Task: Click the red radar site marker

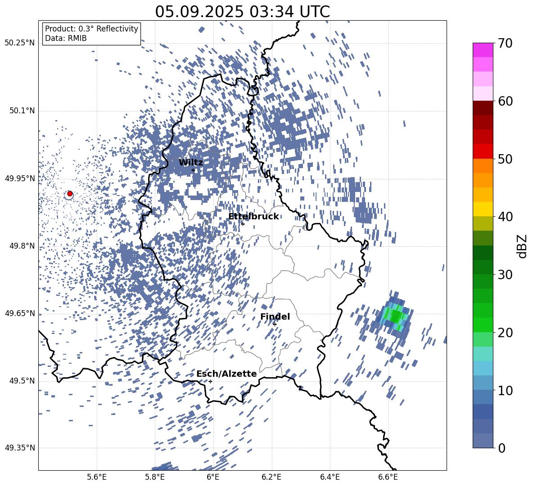Action: point(70,194)
